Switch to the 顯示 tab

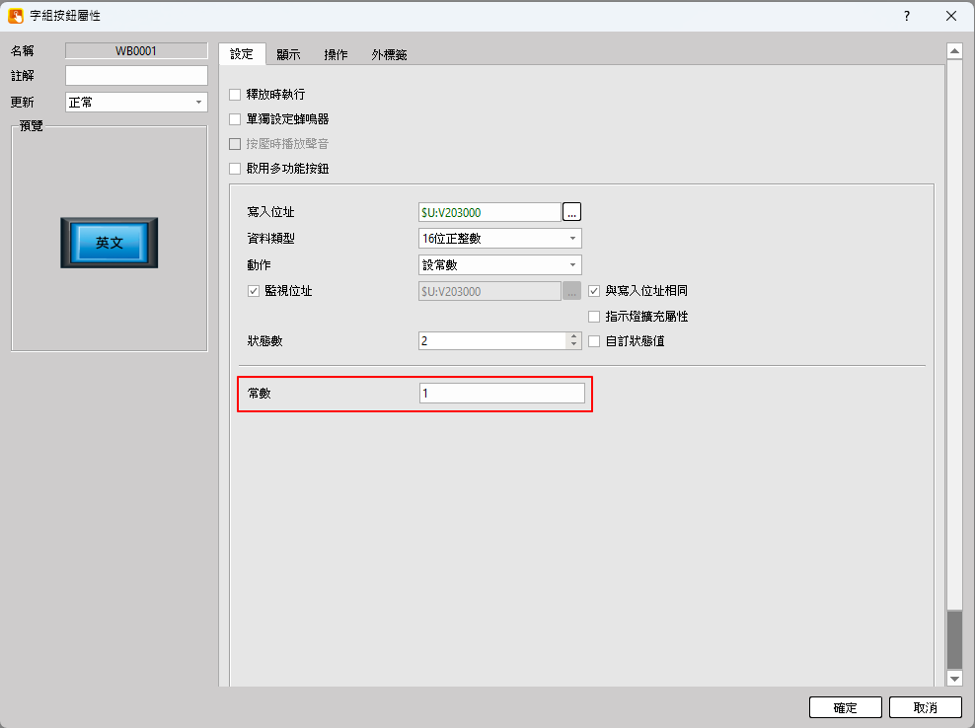288,55
